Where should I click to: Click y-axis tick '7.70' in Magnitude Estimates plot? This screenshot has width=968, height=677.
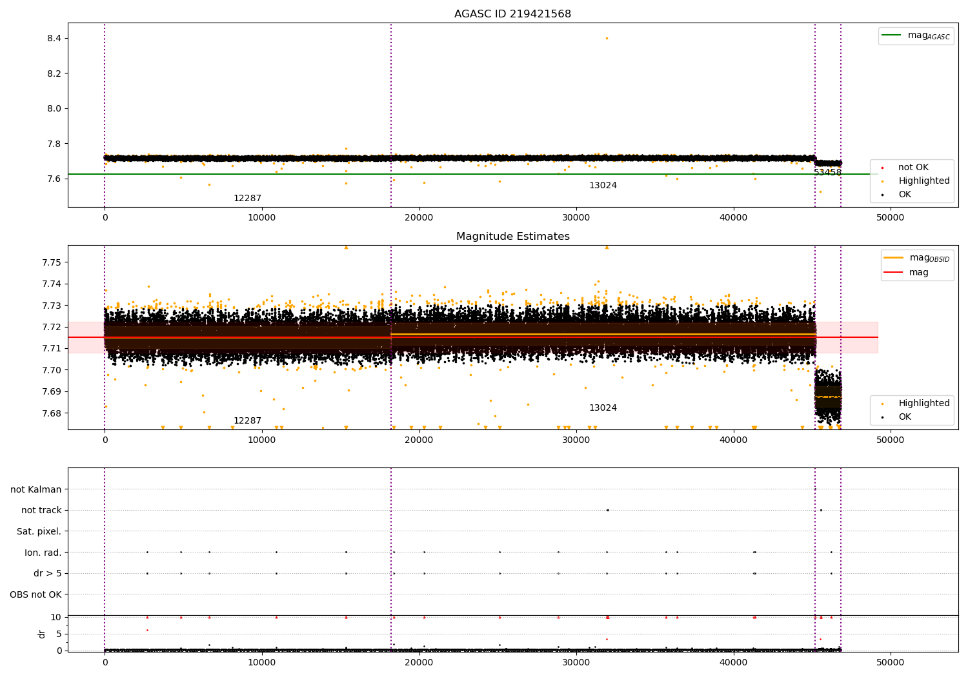52,370
